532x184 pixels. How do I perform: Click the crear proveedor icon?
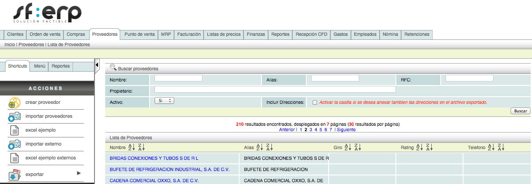pos(14,103)
